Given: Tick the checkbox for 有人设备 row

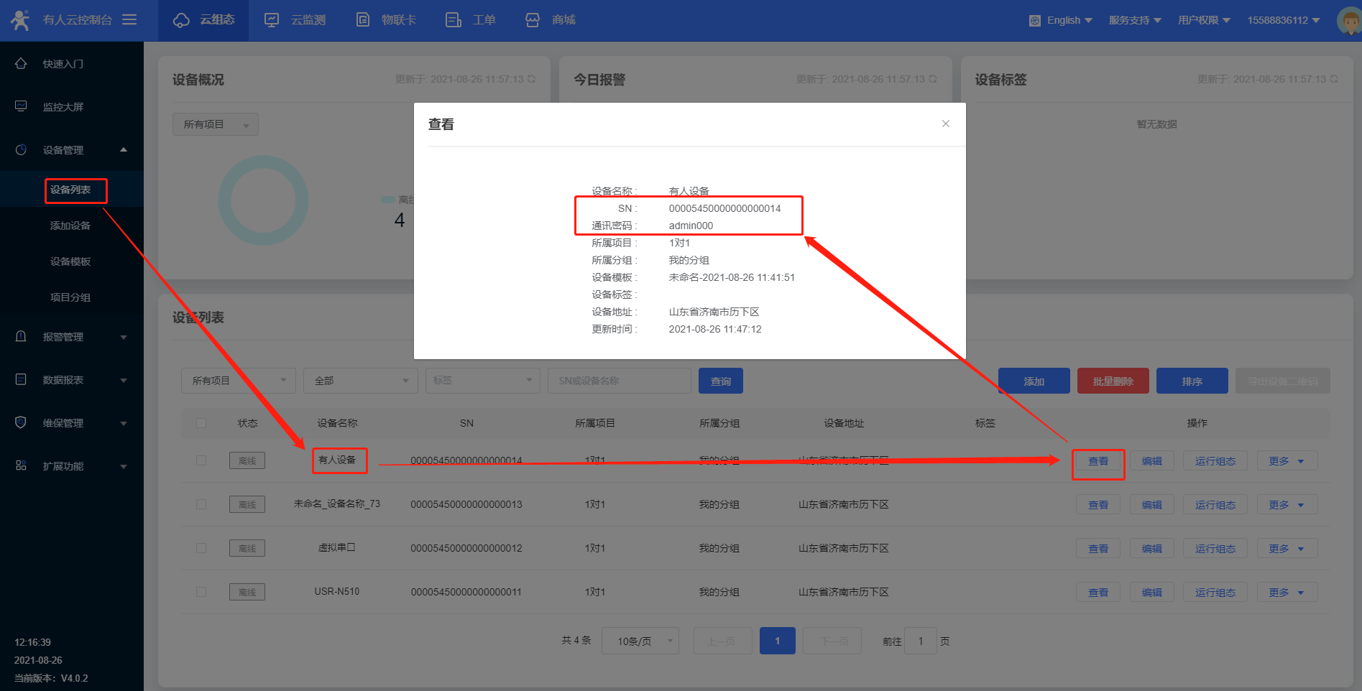Looking at the screenshot, I should [x=201, y=460].
